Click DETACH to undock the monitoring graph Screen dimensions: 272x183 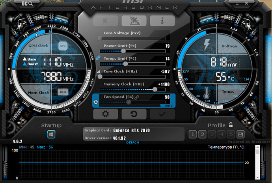[132, 142]
